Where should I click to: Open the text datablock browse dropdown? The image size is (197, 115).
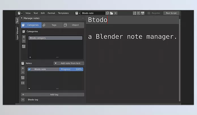78,13
